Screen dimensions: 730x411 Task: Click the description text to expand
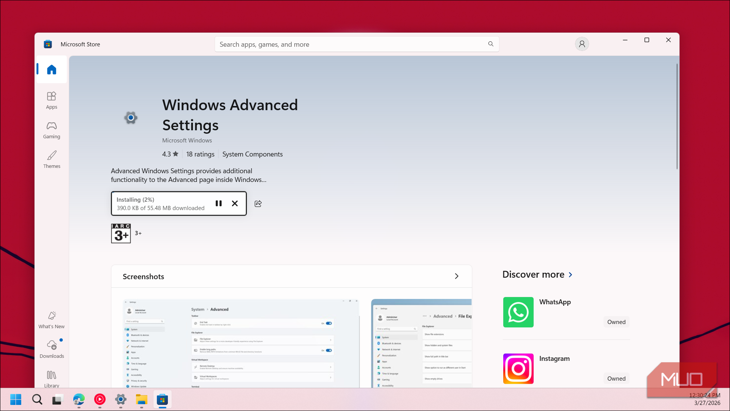pyautogui.click(x=189, y=175)
